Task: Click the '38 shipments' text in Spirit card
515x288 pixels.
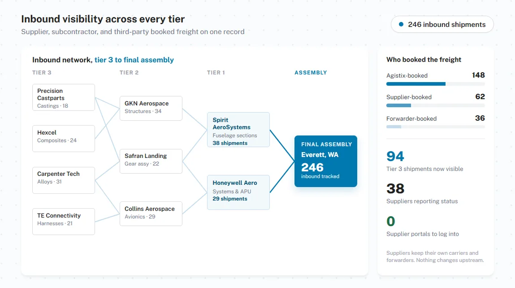Action: 230,143
